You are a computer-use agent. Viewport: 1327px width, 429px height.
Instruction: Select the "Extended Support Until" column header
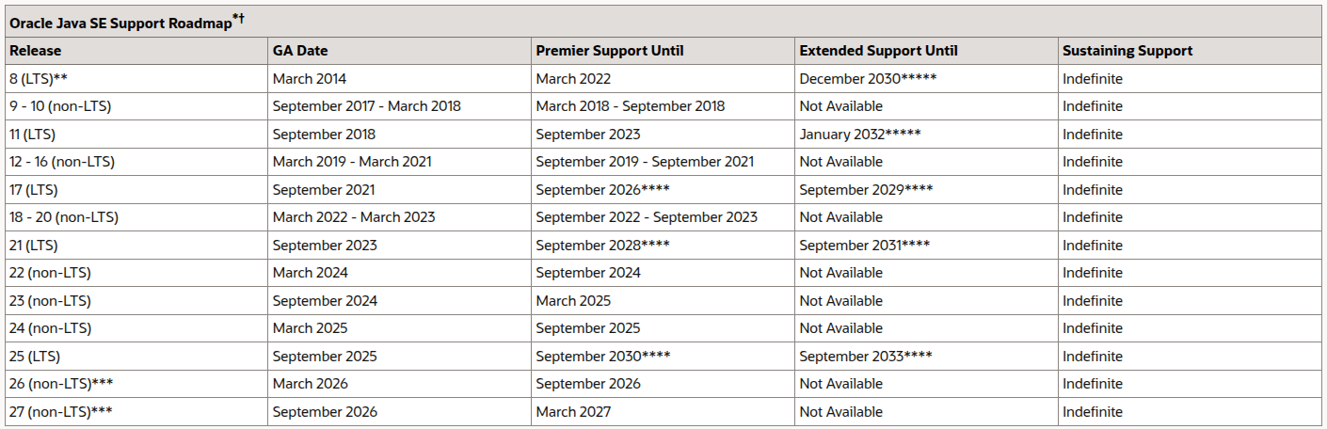click(x=878, y=51)
